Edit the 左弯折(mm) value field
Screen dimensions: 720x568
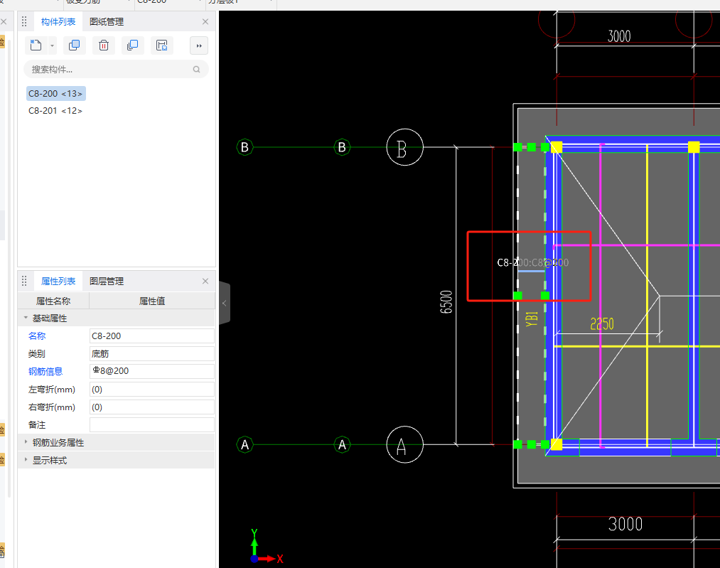coord(152,390)
